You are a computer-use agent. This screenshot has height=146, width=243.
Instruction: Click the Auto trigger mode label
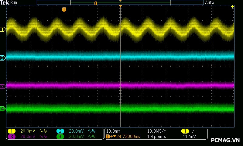(x=210, y=2)
